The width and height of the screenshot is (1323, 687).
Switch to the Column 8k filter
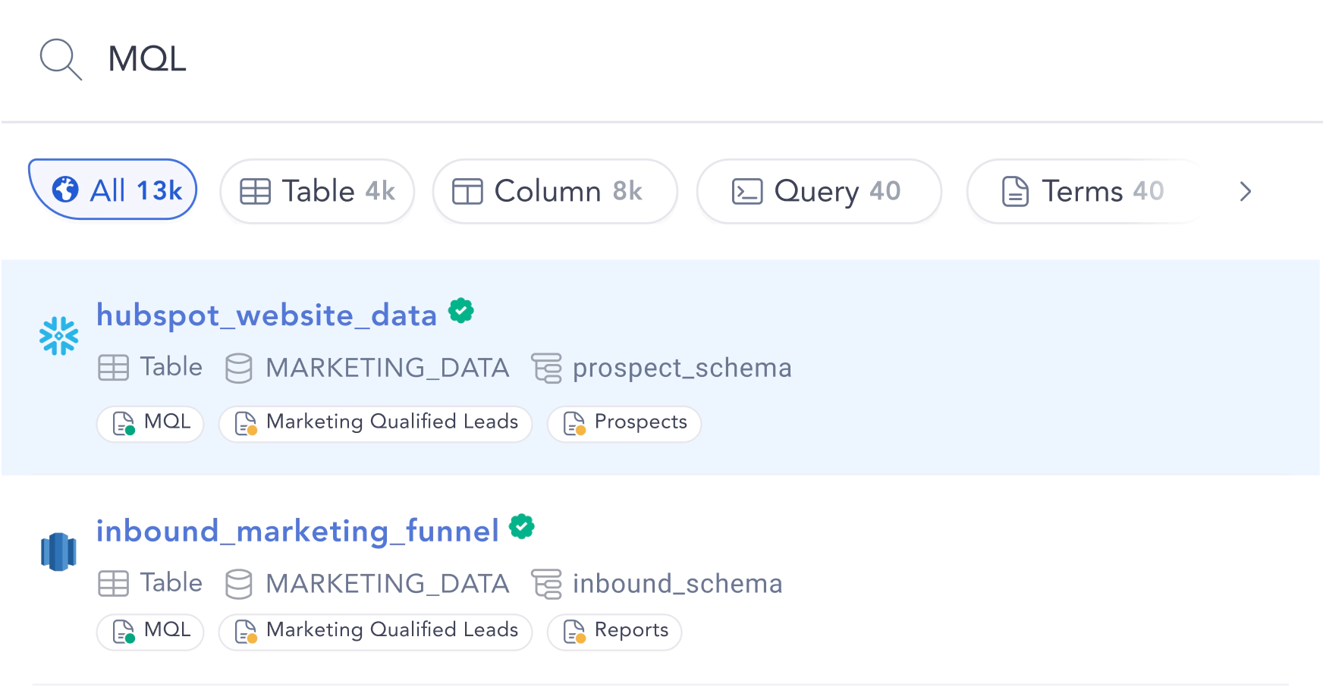(555, 191)
